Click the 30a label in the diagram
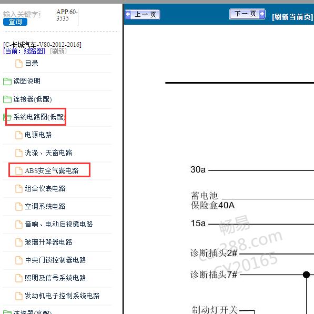The image size is (314, 314). 198,169
